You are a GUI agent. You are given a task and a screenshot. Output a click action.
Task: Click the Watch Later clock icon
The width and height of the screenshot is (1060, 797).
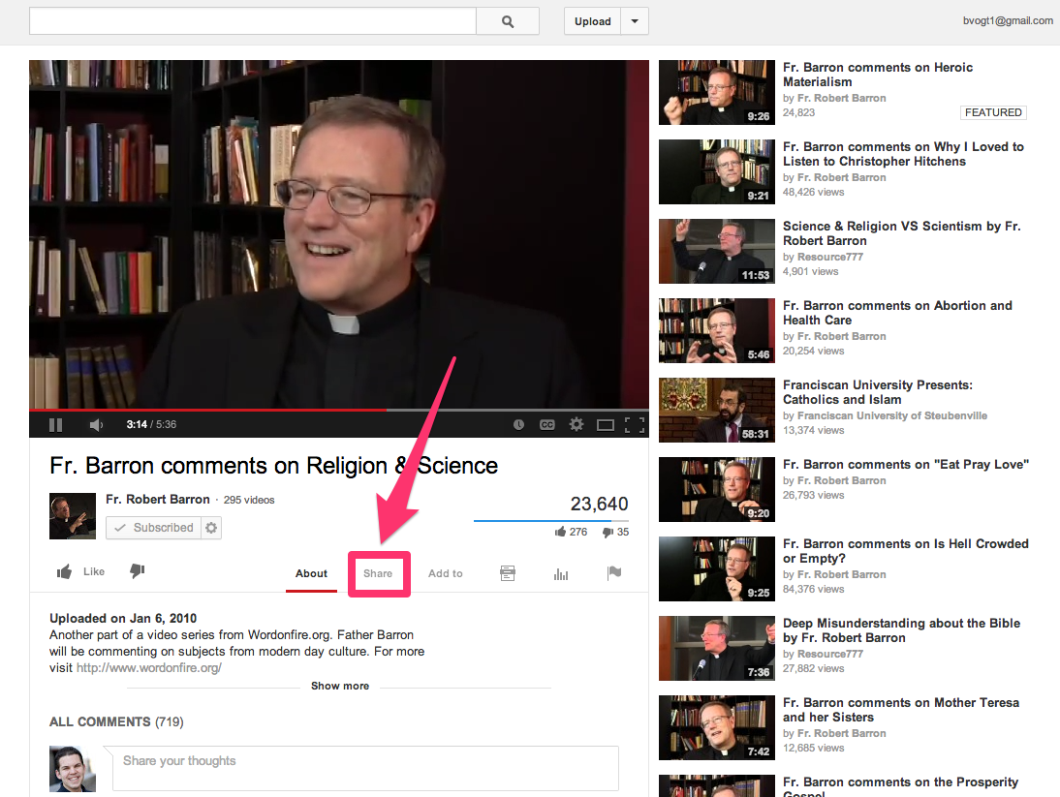click(518, 425)
